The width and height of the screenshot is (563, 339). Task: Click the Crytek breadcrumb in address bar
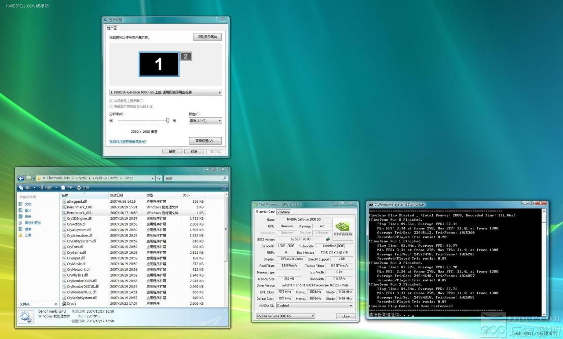[x=81, y=178]
